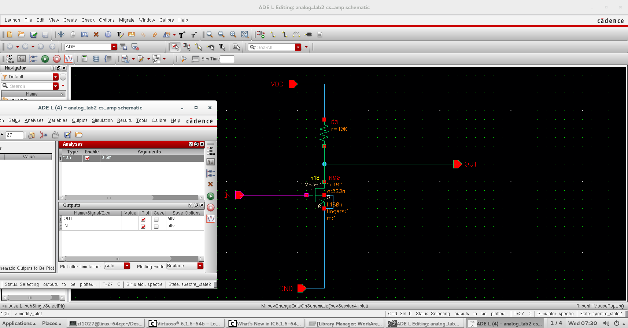Screen dimensions: 628x328
Task: Click the Copy tool icon
Action: [73, 34]
